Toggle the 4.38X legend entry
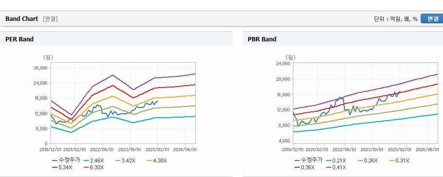Image resolution: width=443 pixels, height=177 pixels. point(157,160)
